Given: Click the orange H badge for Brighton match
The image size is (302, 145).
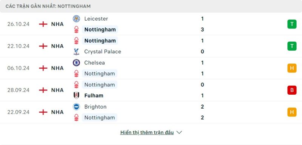Looking at the screenshot, I should [x=292, y=112].
